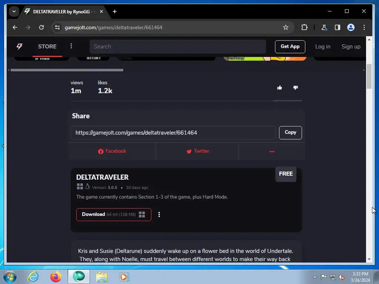Click the DELTATRAVELER package title
This screenshot has width=379, height=284.
[x=102, y=177]
